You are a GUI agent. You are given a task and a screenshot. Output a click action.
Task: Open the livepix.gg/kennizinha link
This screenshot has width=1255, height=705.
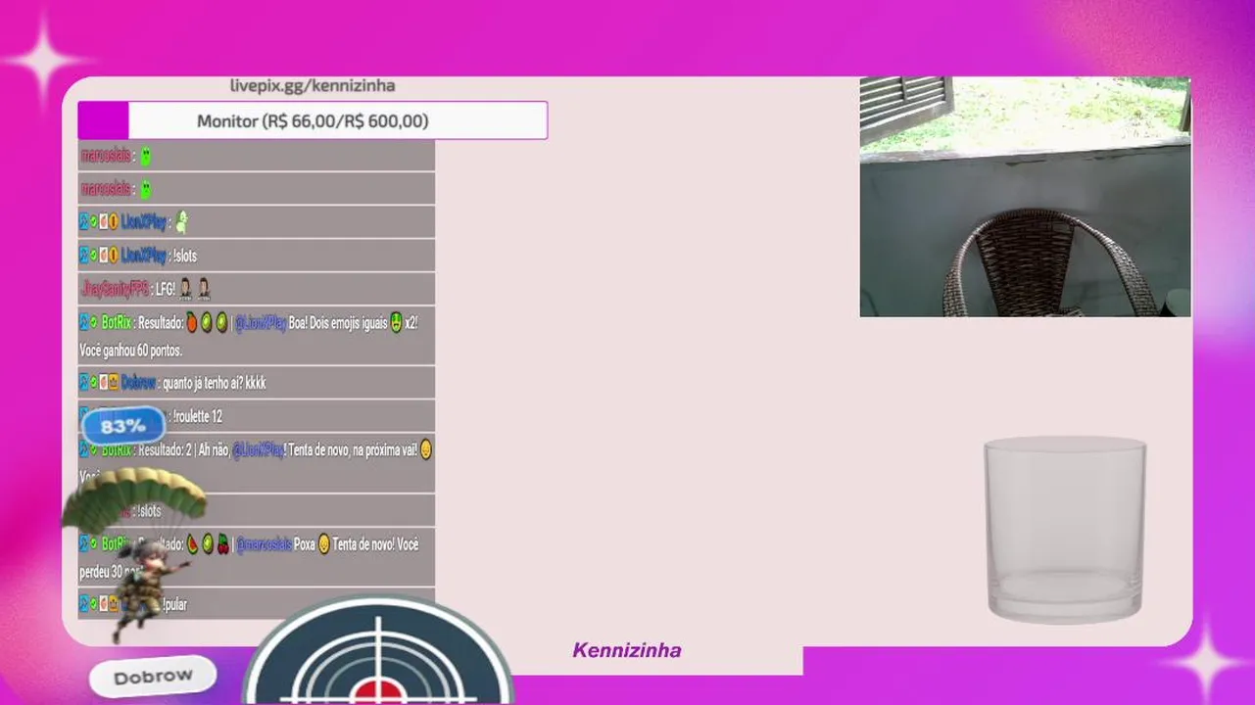[x=313, y=86]
